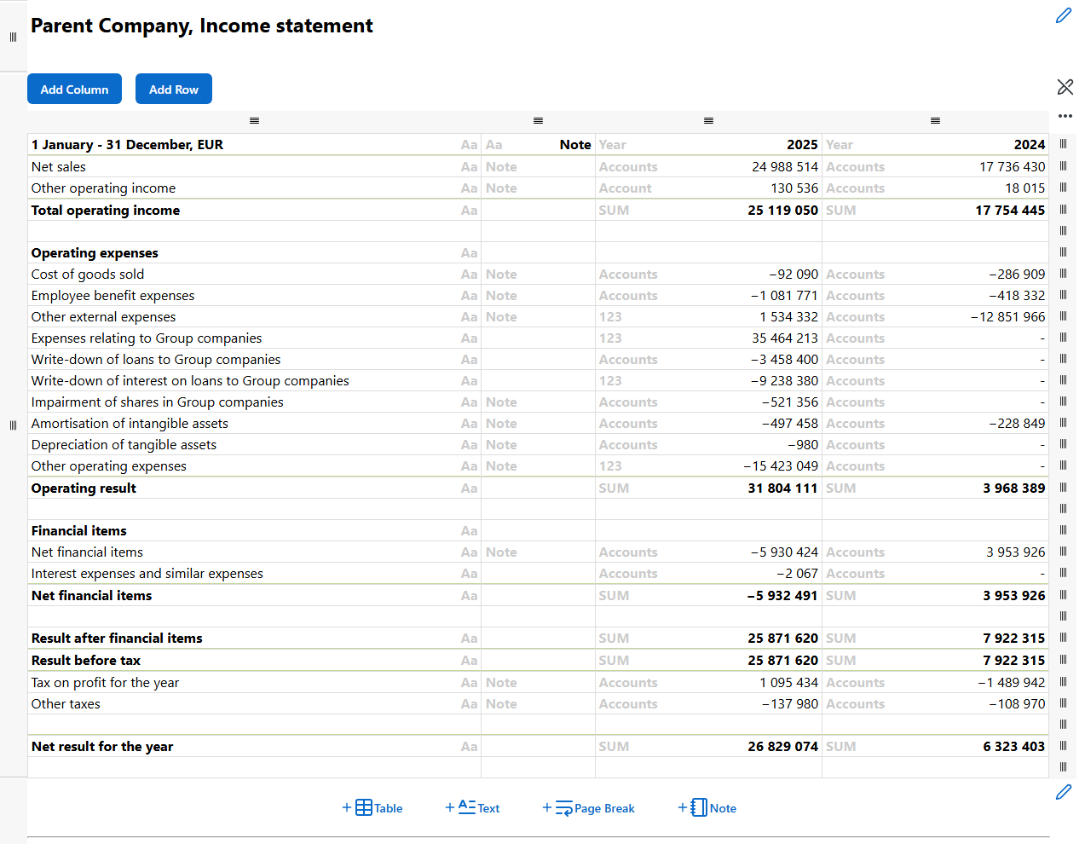1085x844 pixels.
Task: Click the total 25 119 050
Action: click(x=782, y=211)
